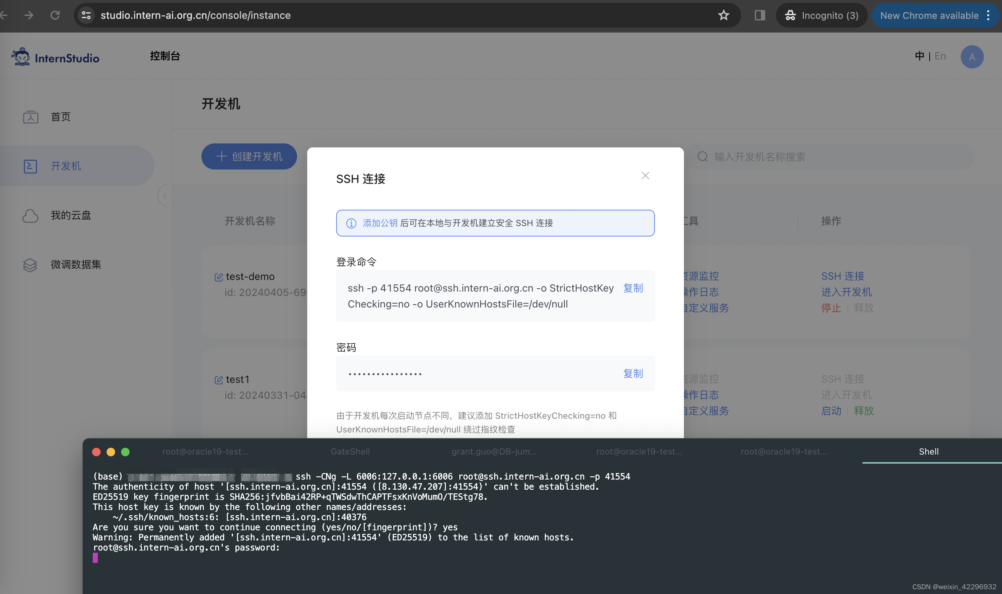Collapse the left sidebar with chevron
1002x594 pixels.
[164, 196]
